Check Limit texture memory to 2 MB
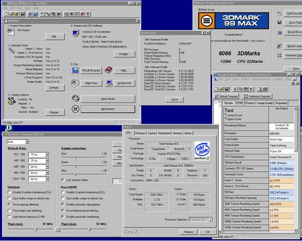This screenshot has width=302, height=241. point(9,217)
